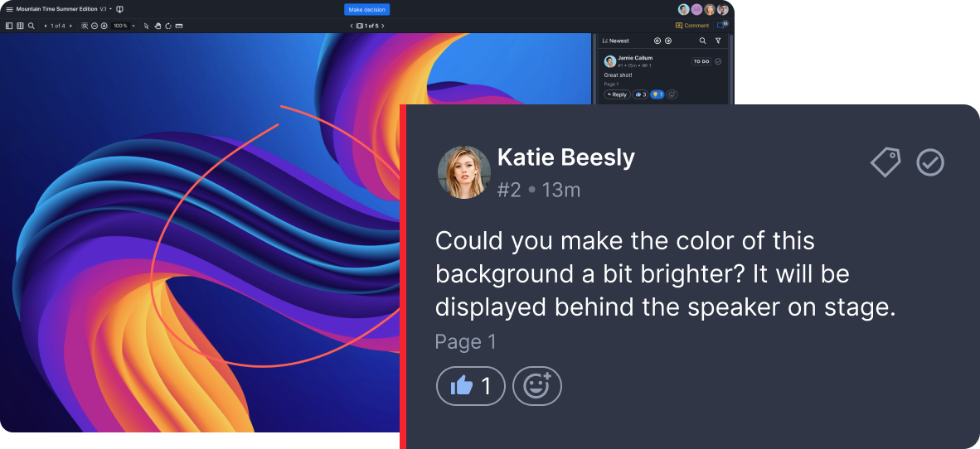
Task: Click the tag icon on Katie Beesly's comment
Action: (885, 162)
